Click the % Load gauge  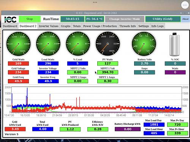click(x=78, y=44)
